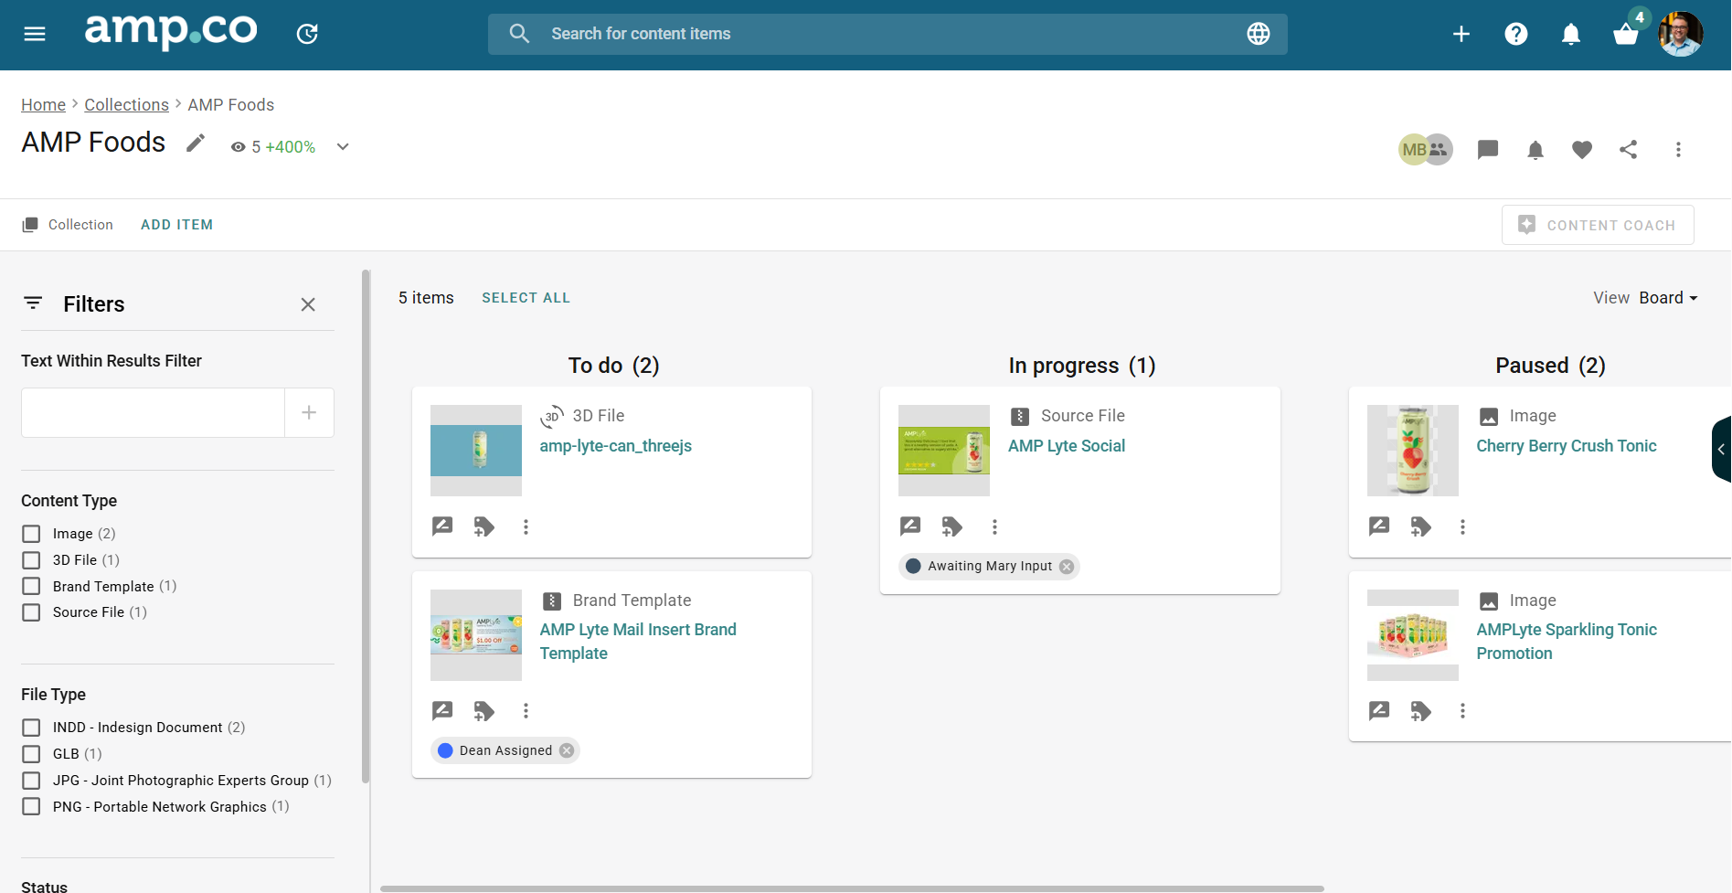This screenshot has height=893, width=1732.
Task: Open the help question mark icon
Action: click(1516, 34)
